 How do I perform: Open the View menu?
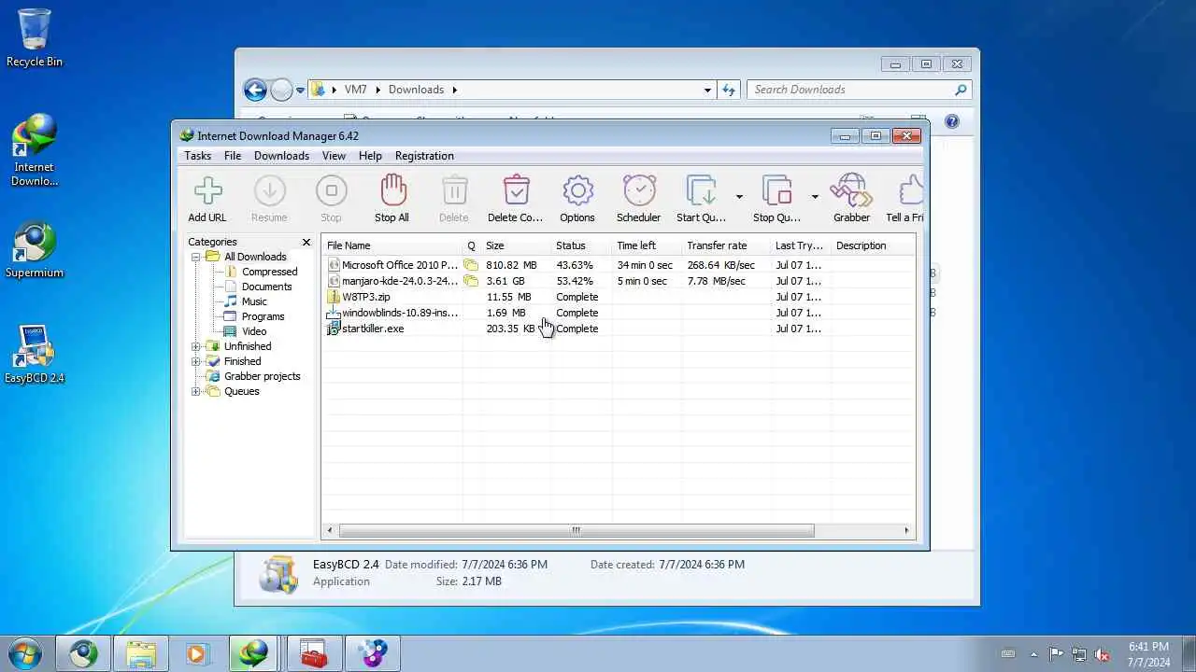(x=334, y=156)
